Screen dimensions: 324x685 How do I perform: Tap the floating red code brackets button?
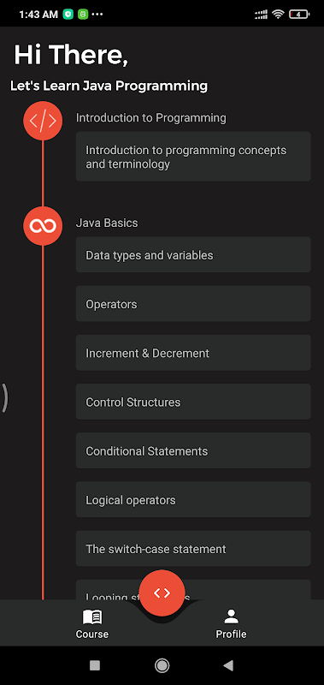pos(162,593)
